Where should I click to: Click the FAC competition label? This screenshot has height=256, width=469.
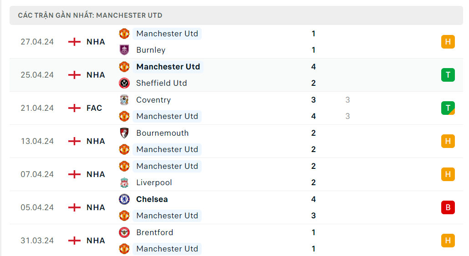tap(94, 108)
